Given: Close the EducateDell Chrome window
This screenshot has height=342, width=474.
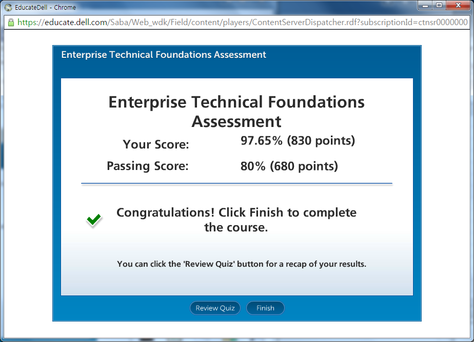Looking at the screenshot, I should (x=458, y=6).
